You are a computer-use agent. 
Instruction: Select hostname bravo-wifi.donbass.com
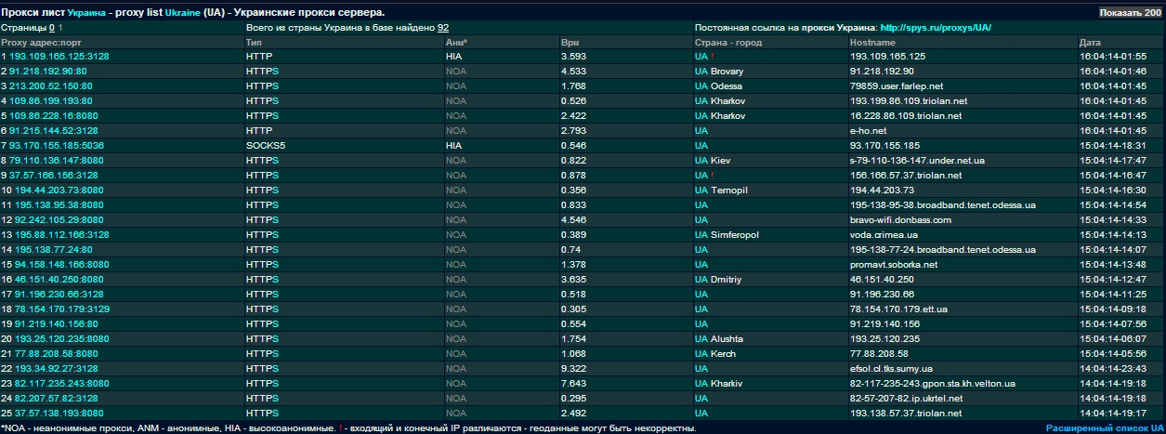coord(901,220)
